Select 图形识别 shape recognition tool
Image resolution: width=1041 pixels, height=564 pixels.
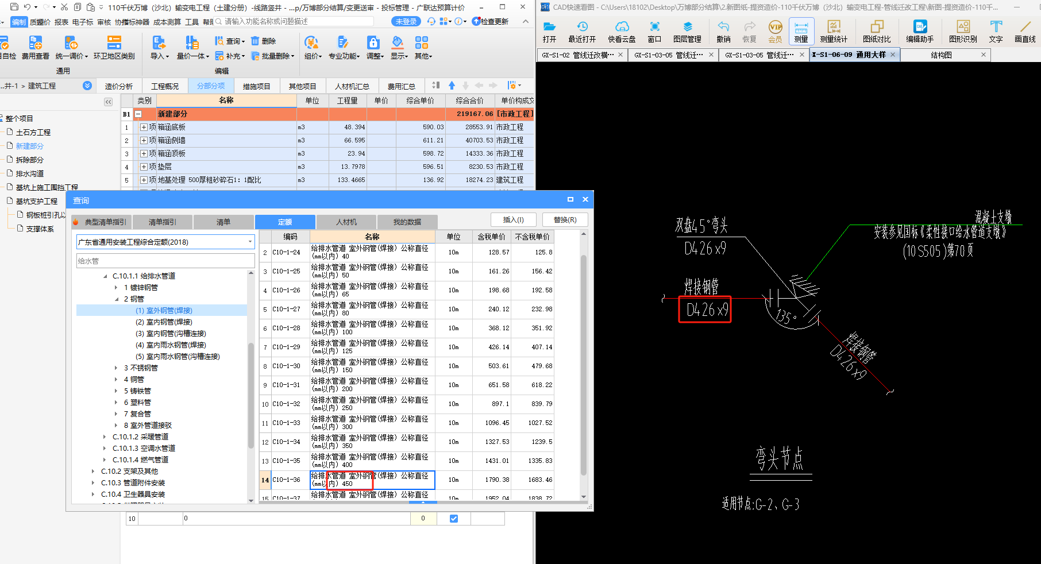tap(963, 32)
